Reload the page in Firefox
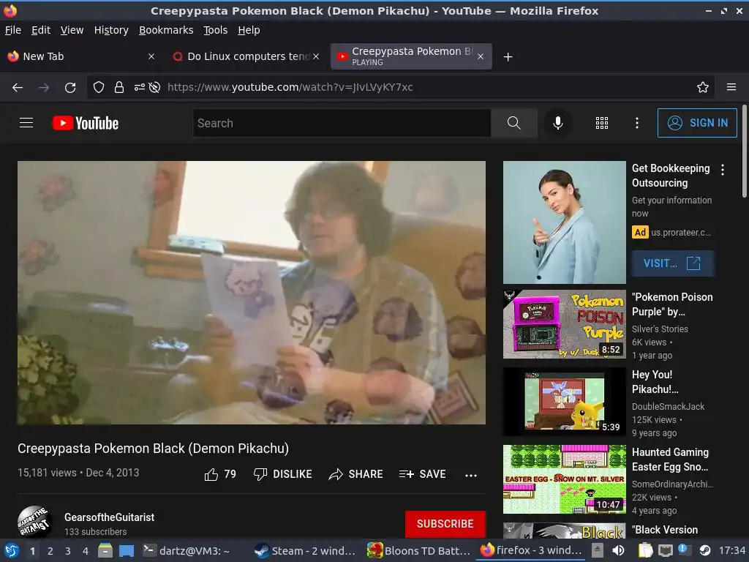Screen dimensions: 749x562 click(70, 88)
